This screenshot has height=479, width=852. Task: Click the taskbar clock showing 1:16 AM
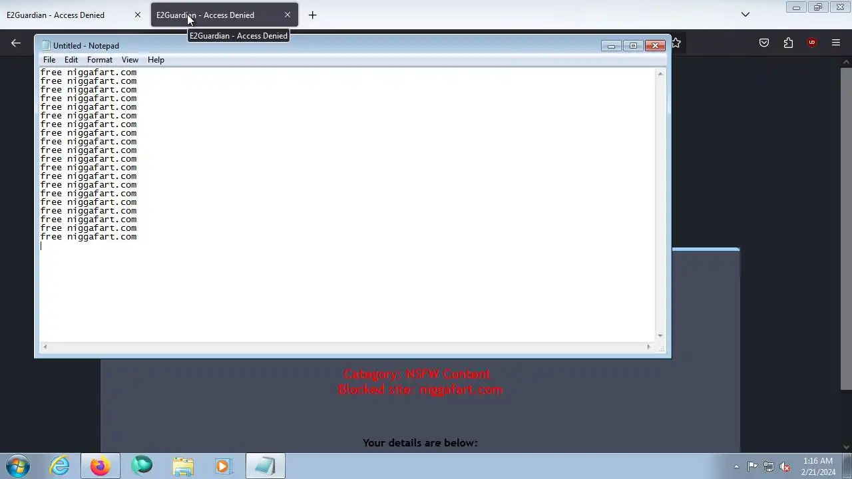[818, 466]
